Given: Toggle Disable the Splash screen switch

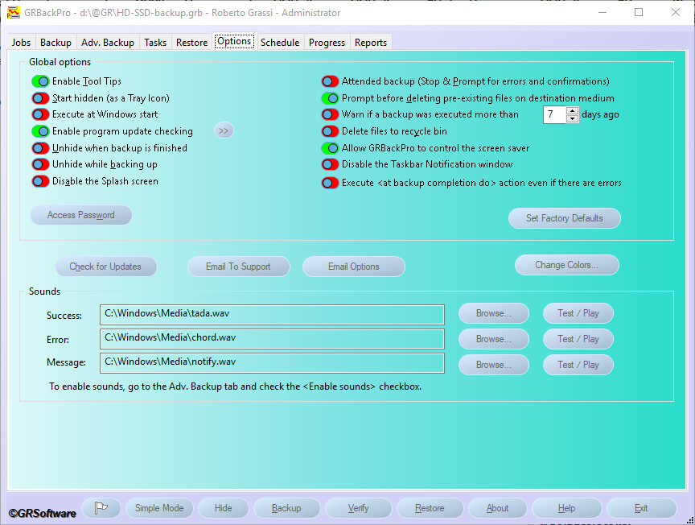Looking at the screenshot, I should click(40, 181).
